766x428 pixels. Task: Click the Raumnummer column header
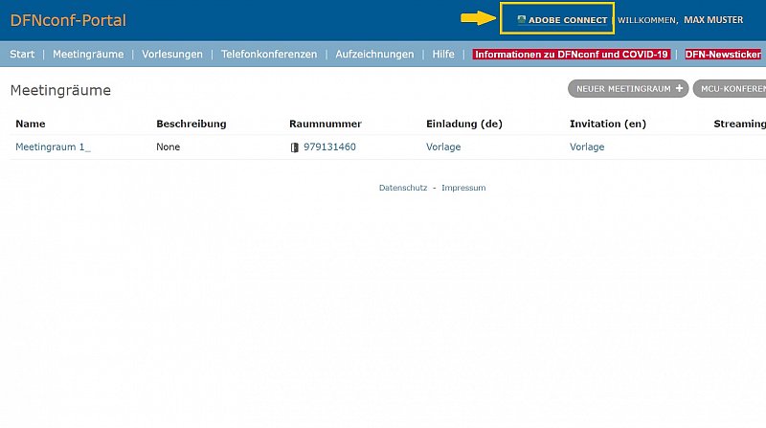click(326, 124)
